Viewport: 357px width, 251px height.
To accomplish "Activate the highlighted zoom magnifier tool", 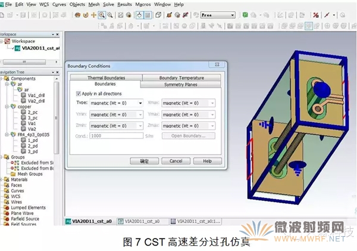I will click(102, 15).
